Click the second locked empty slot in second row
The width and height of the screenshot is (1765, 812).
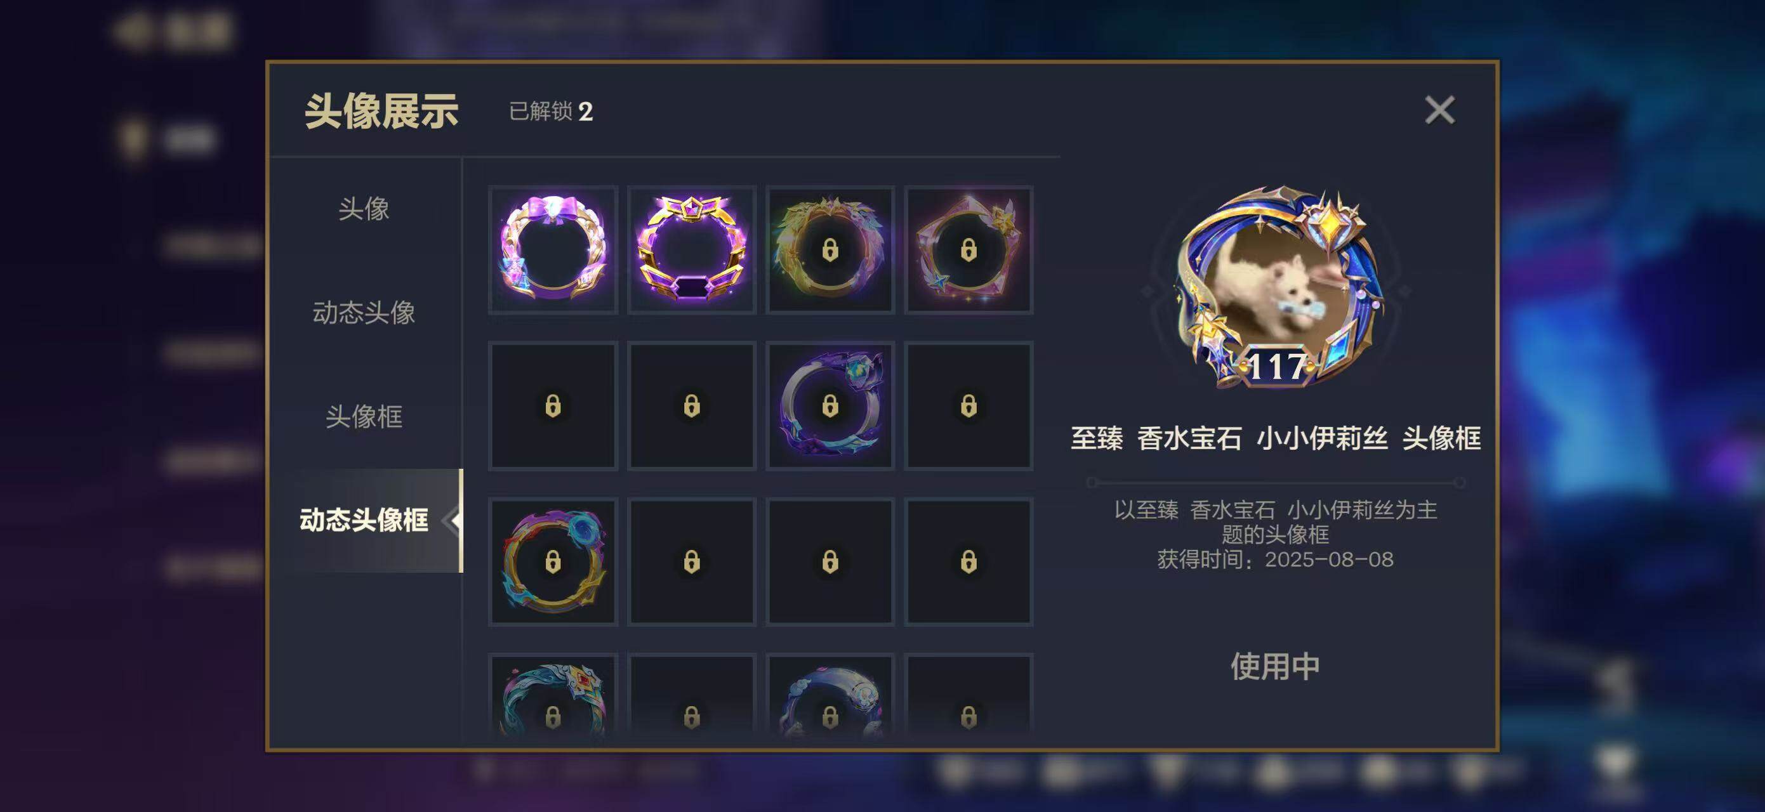[691, 406]
